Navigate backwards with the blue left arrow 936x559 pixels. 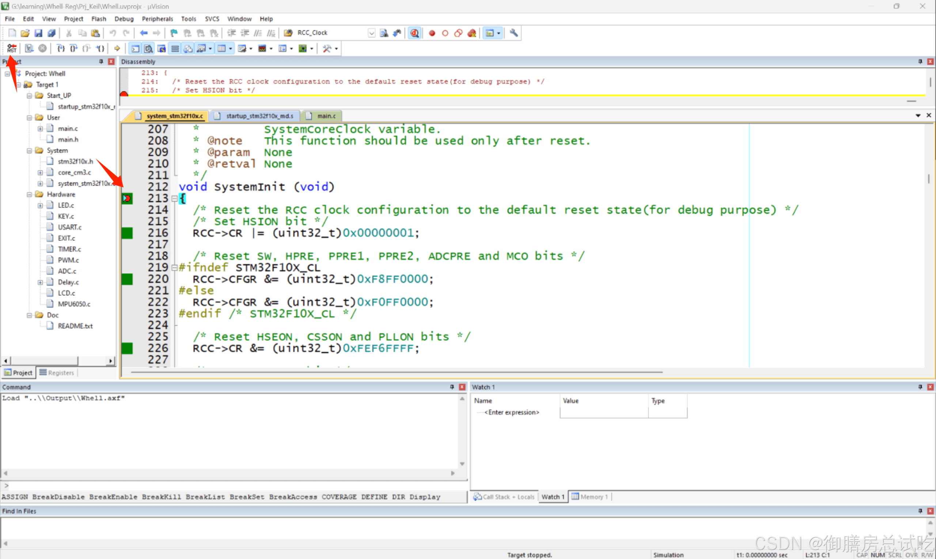pos(144,33)
